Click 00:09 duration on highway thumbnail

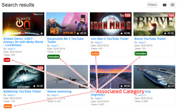pyautogui.click(x=127, y=86)
